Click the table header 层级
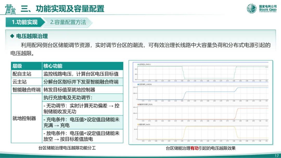This screenshot has width=281, height=158. [27, 66]
